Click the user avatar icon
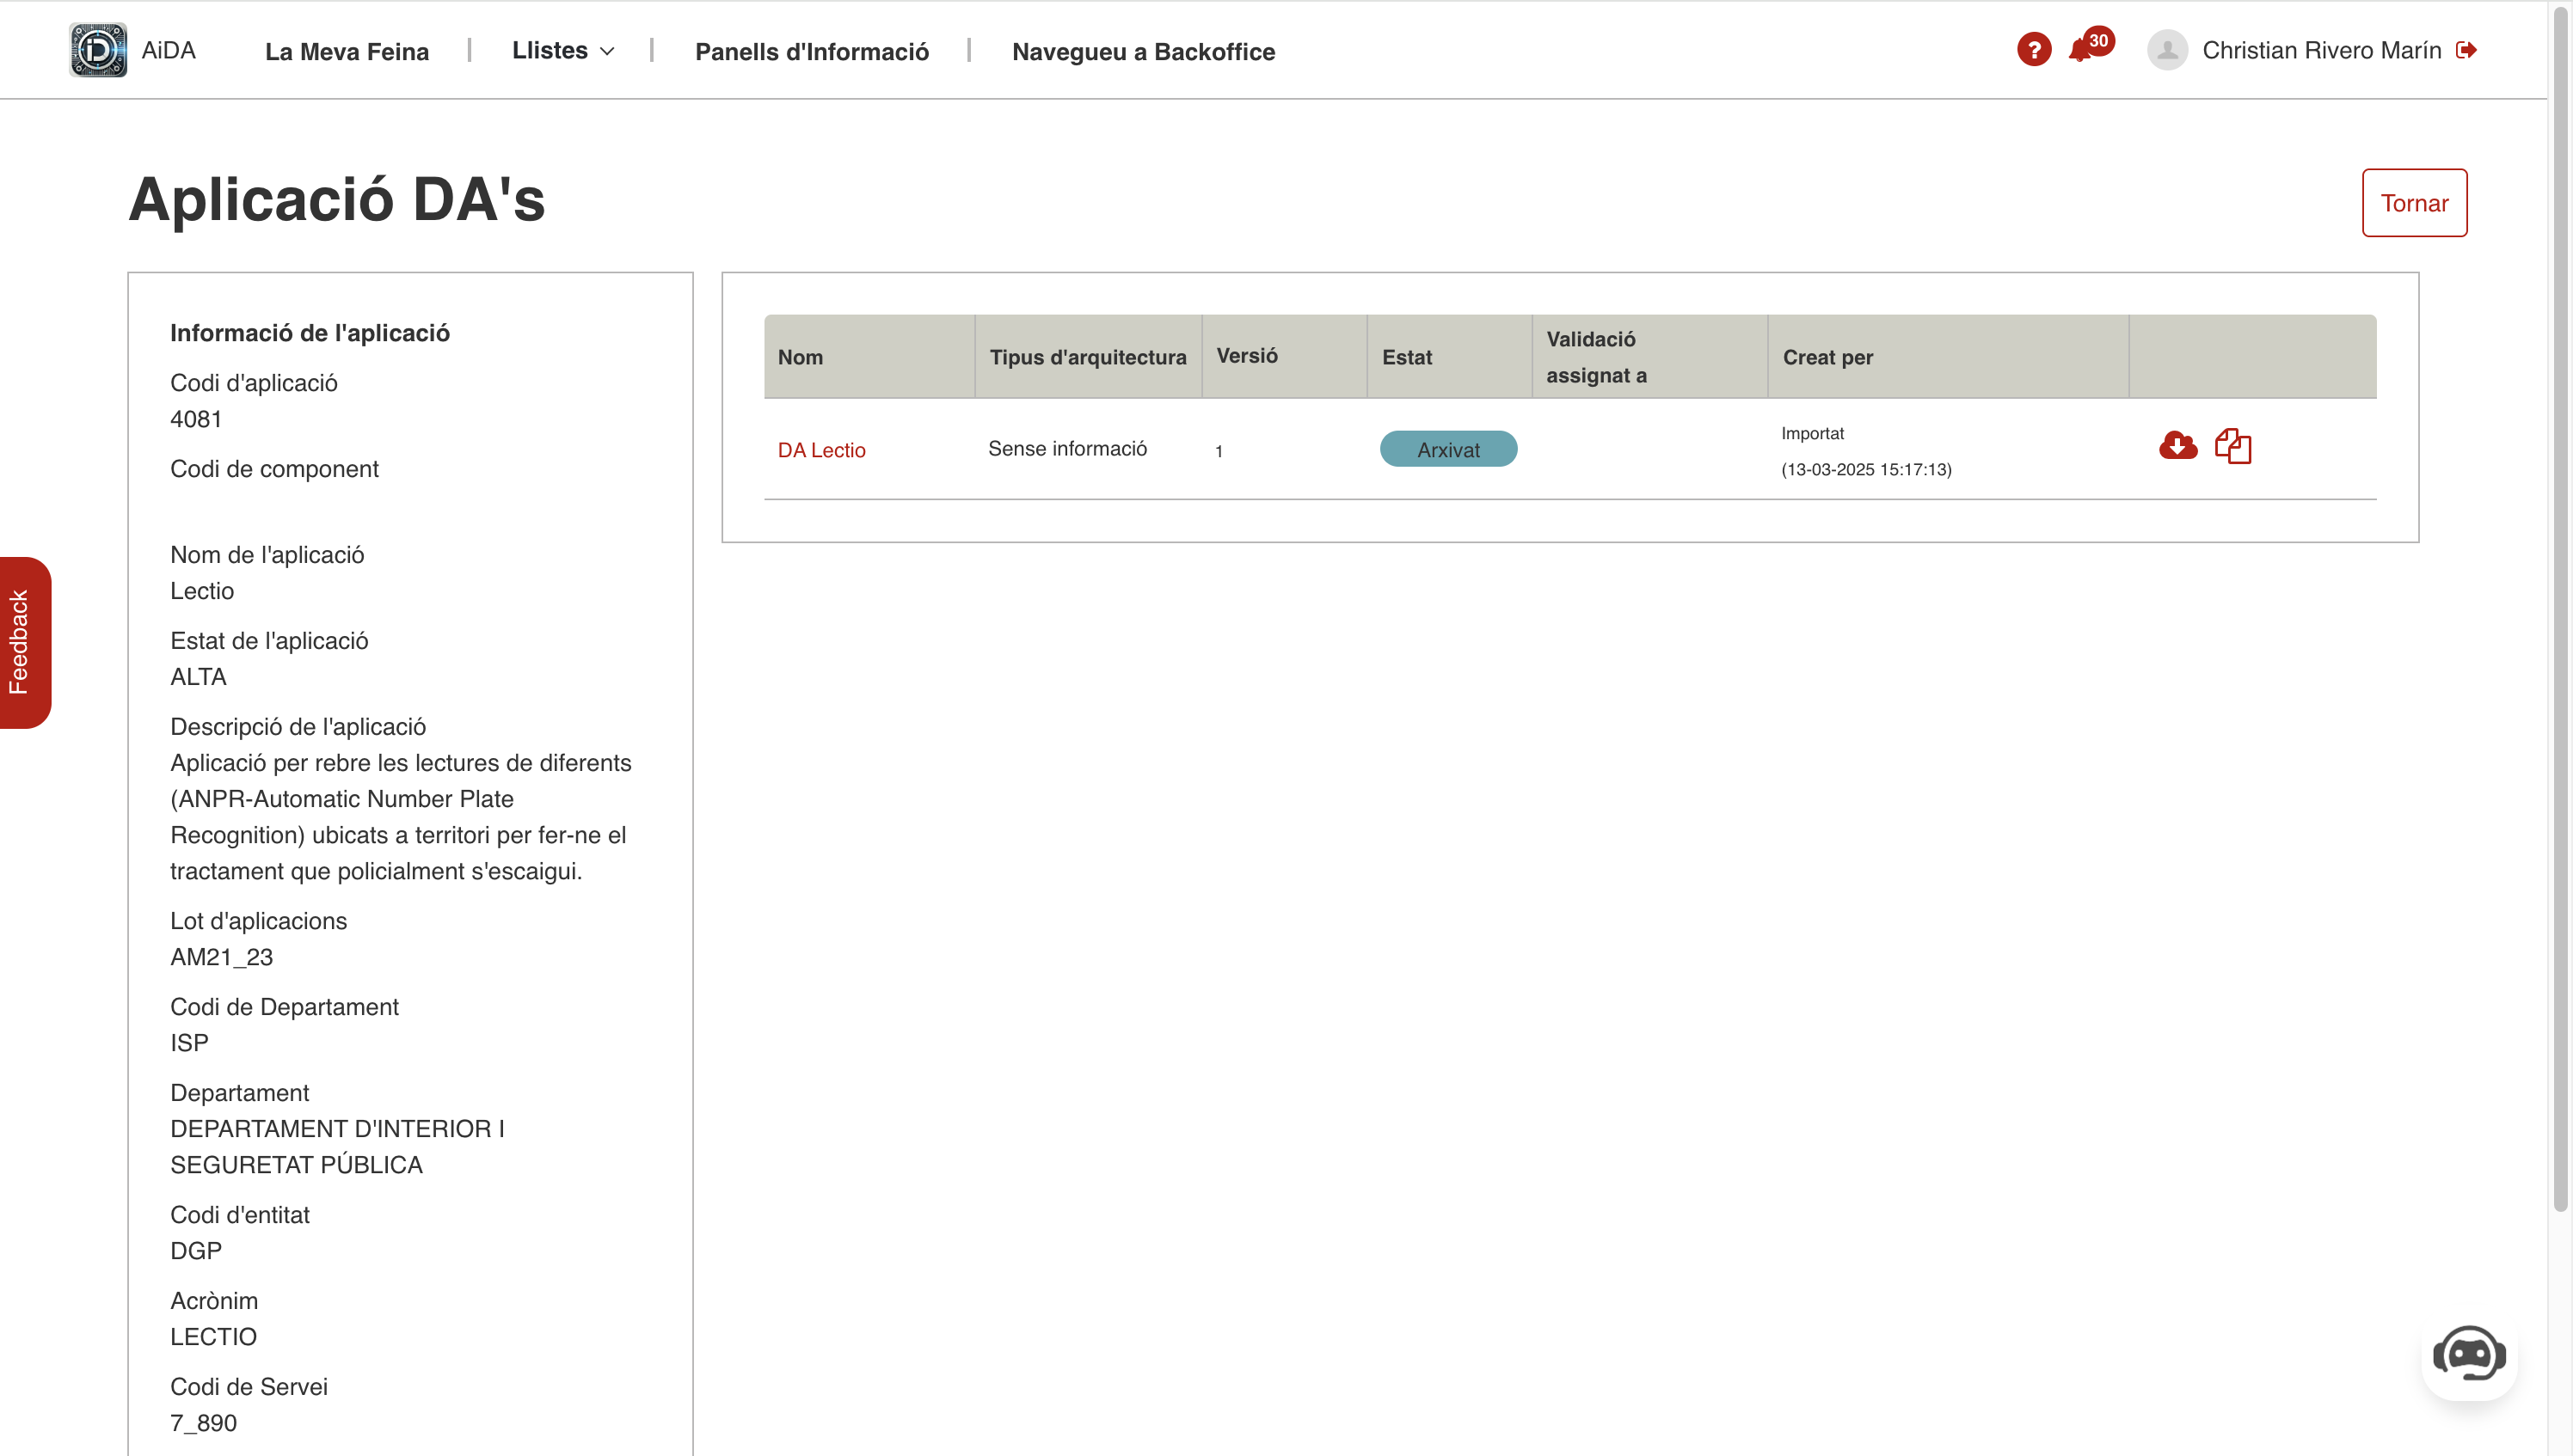2573x1456 pixels. click(2167, 50)
